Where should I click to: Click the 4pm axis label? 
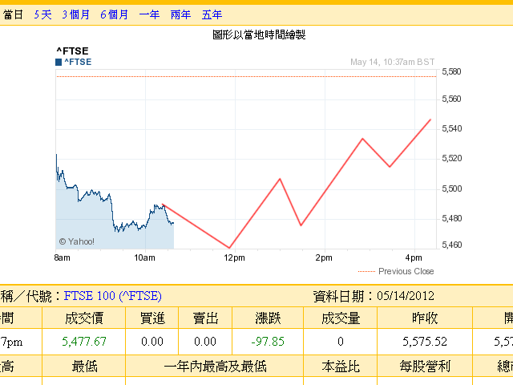[x=414, y=258]
